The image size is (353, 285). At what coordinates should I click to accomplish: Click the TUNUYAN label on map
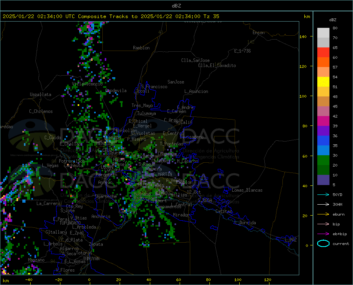pyautogui.click(x=91, y=259)
